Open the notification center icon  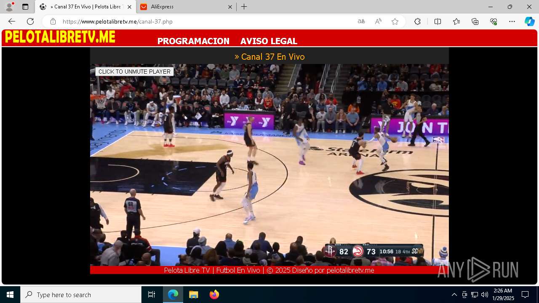click(x=525, y=295)
